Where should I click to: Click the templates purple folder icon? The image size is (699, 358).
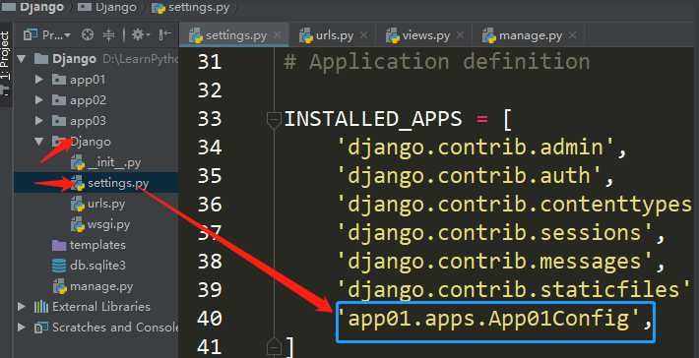(59, 245)
